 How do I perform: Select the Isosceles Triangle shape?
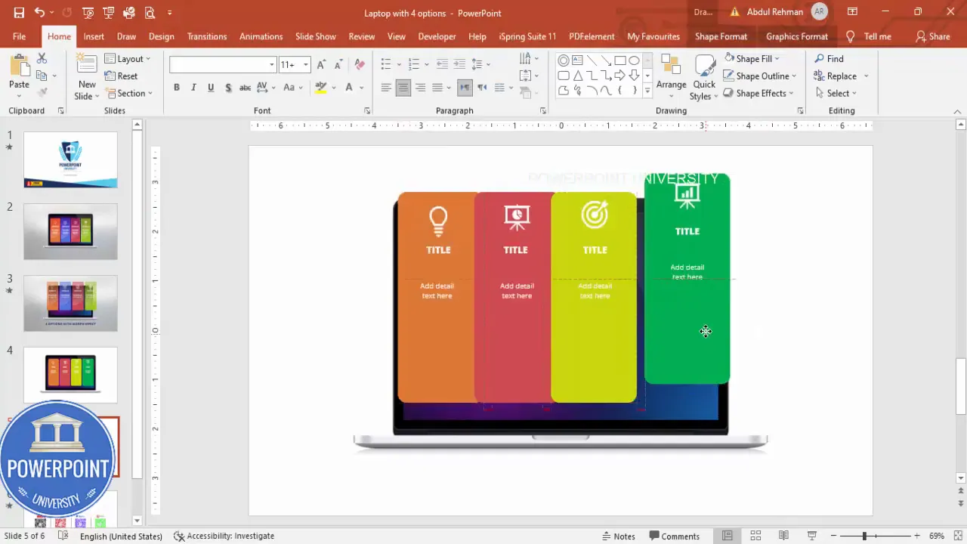pyautogui.click(x=577, y=76)
